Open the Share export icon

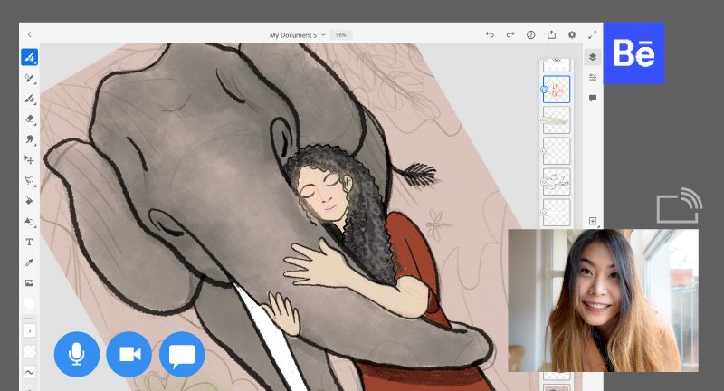pos(551,34)
